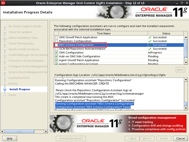189x142 pixels.
Task: Select the Finish step
Action: point(12,95)
